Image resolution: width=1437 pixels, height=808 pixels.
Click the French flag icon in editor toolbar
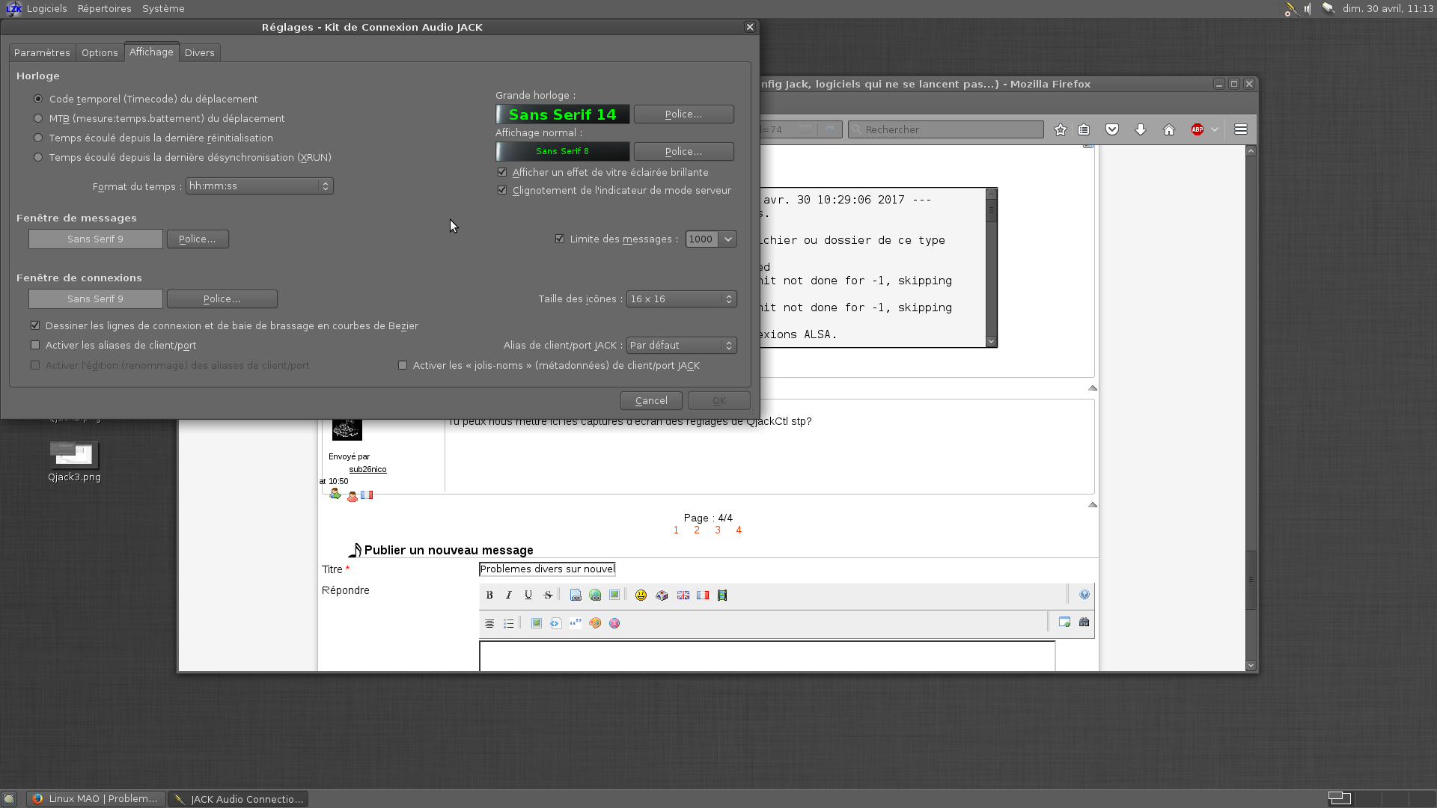point(703,596)
